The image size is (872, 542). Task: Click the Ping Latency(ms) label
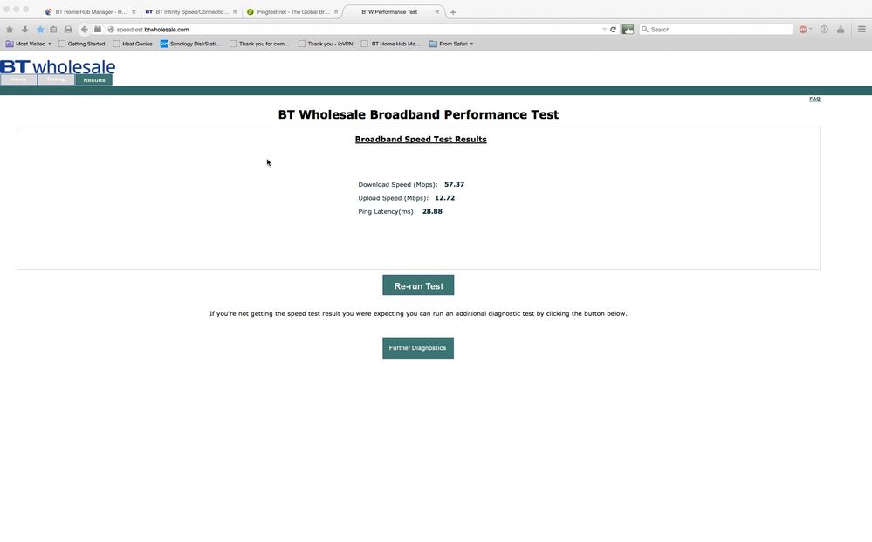[387, 211]
